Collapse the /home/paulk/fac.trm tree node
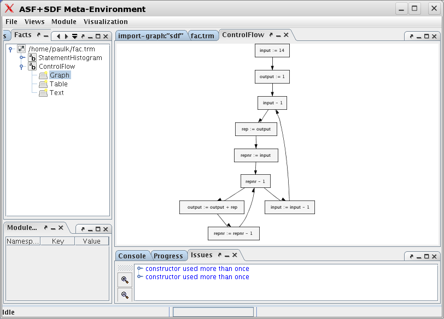This screenshot has width=444, height=319. 10,48
